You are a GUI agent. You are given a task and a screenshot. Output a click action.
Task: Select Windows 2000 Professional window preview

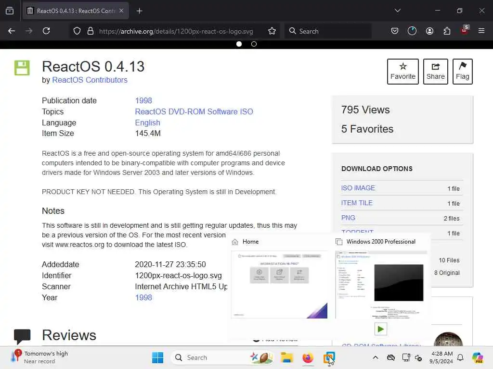[381, 284]
